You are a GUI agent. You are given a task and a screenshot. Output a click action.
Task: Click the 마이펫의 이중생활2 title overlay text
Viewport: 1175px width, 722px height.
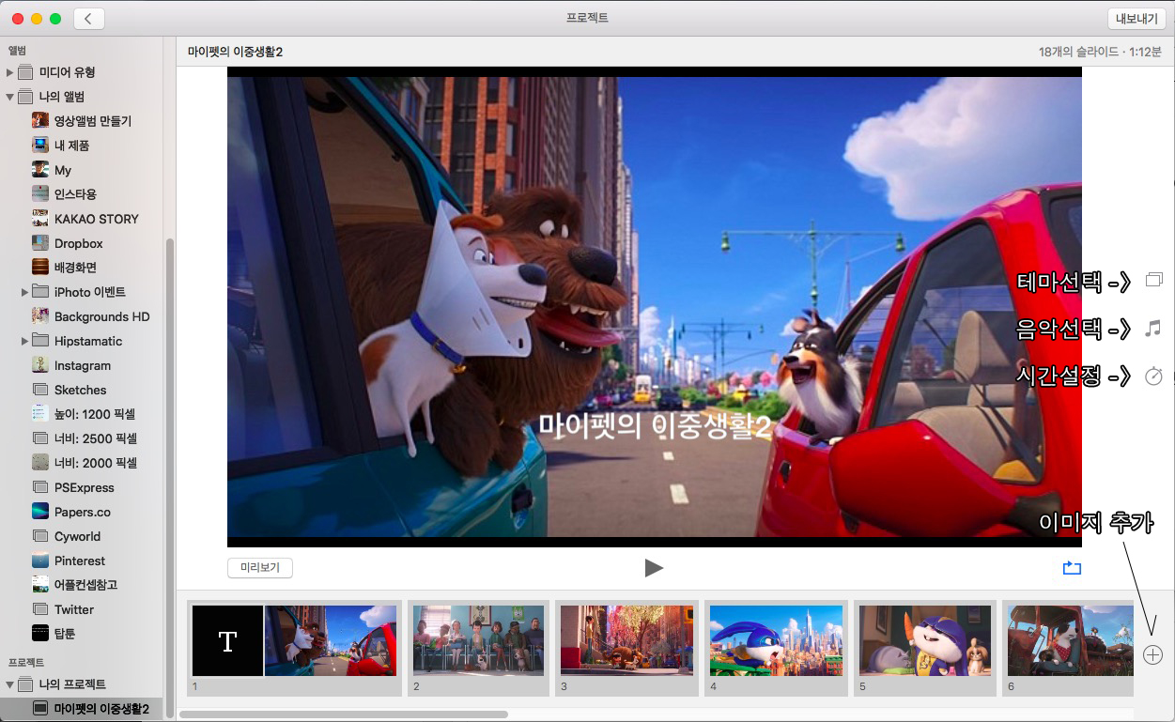click(655, 426)
